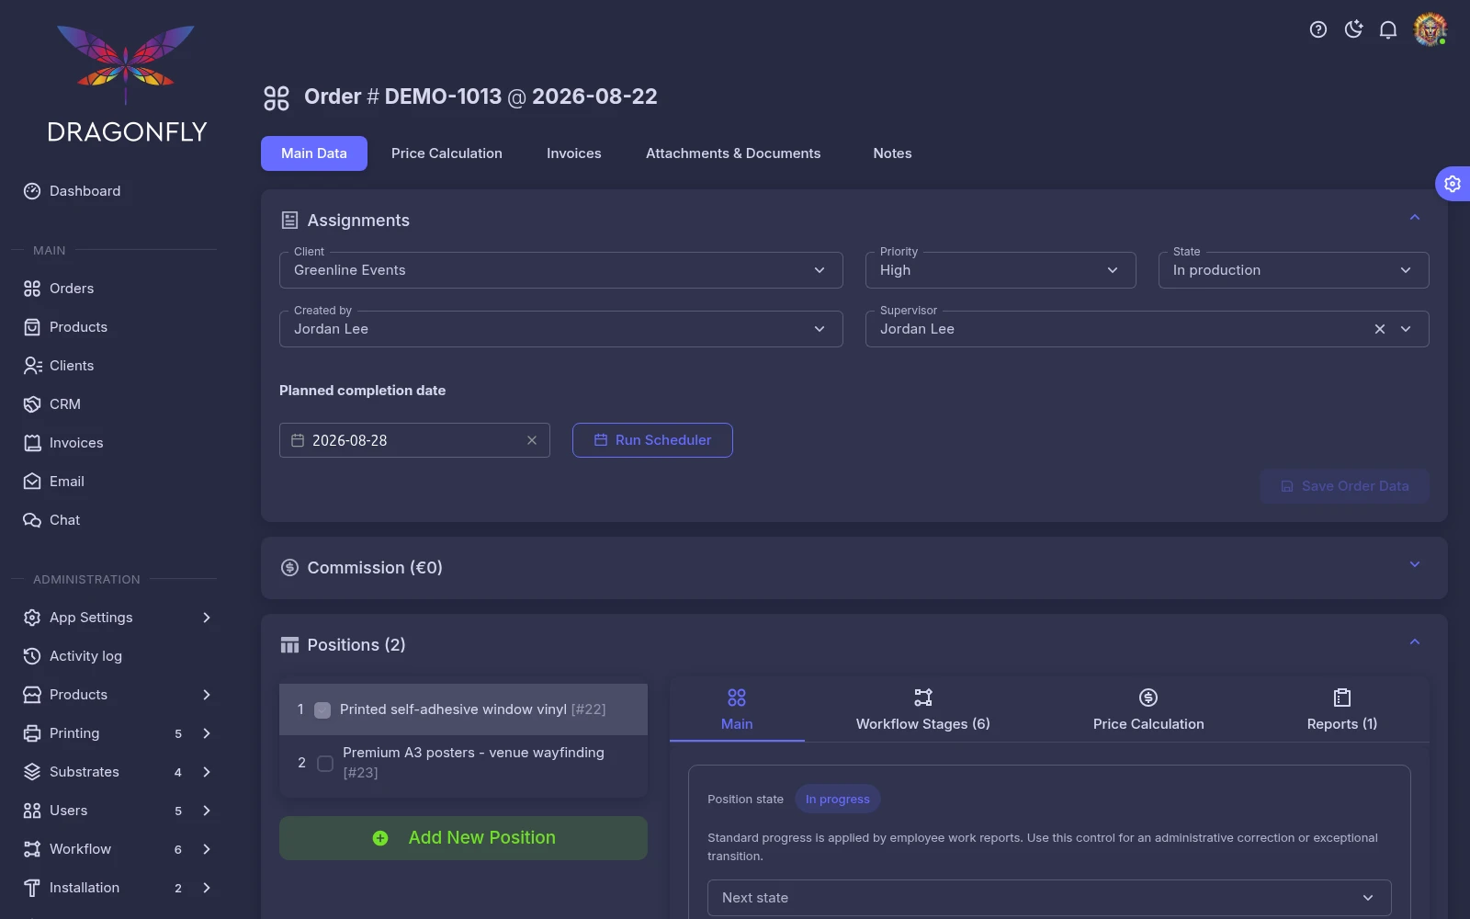Open the Notes tab
Screen dimensions: 1470x919
coord(892,153)
